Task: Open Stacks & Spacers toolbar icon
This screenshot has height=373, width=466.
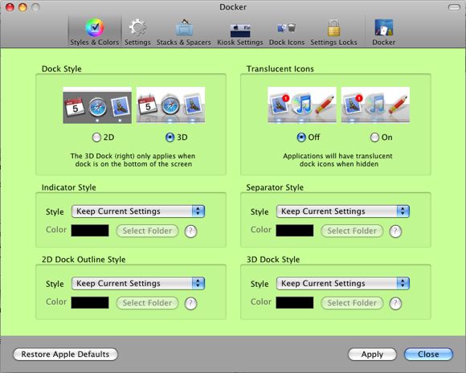Action: tap(184, 28)
